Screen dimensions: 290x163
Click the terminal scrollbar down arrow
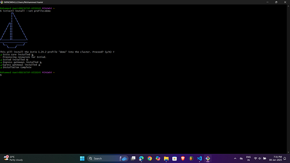tap(288, 152)
